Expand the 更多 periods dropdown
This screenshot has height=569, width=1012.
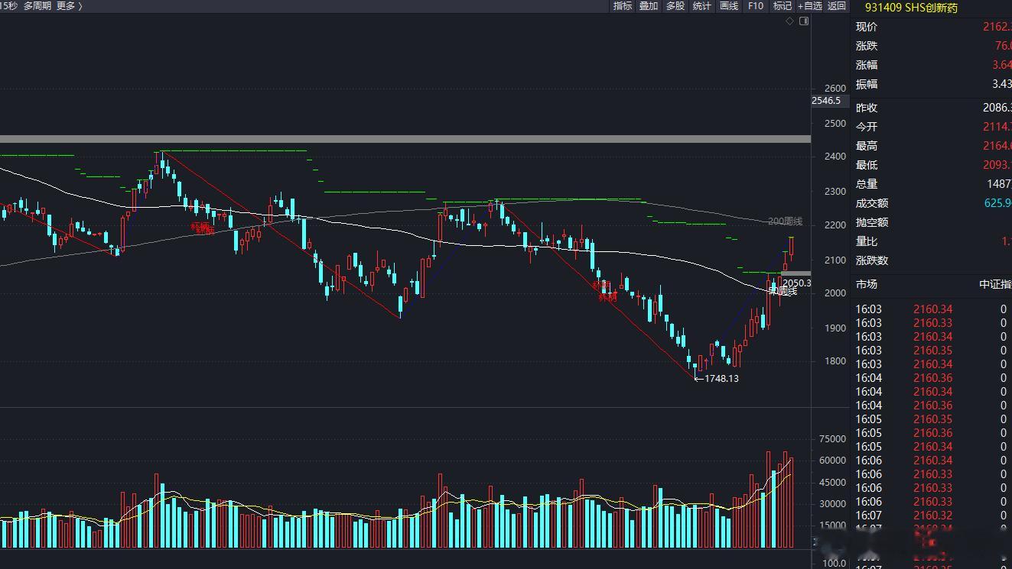point(70,6)
